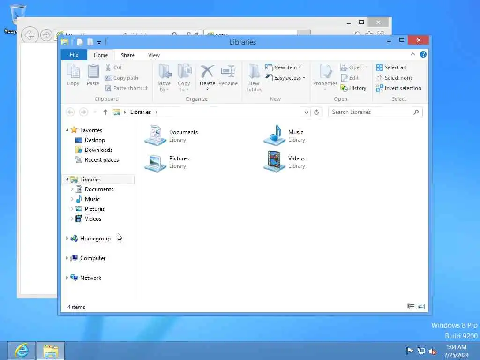Collapse the Favorites tree node

67,130
